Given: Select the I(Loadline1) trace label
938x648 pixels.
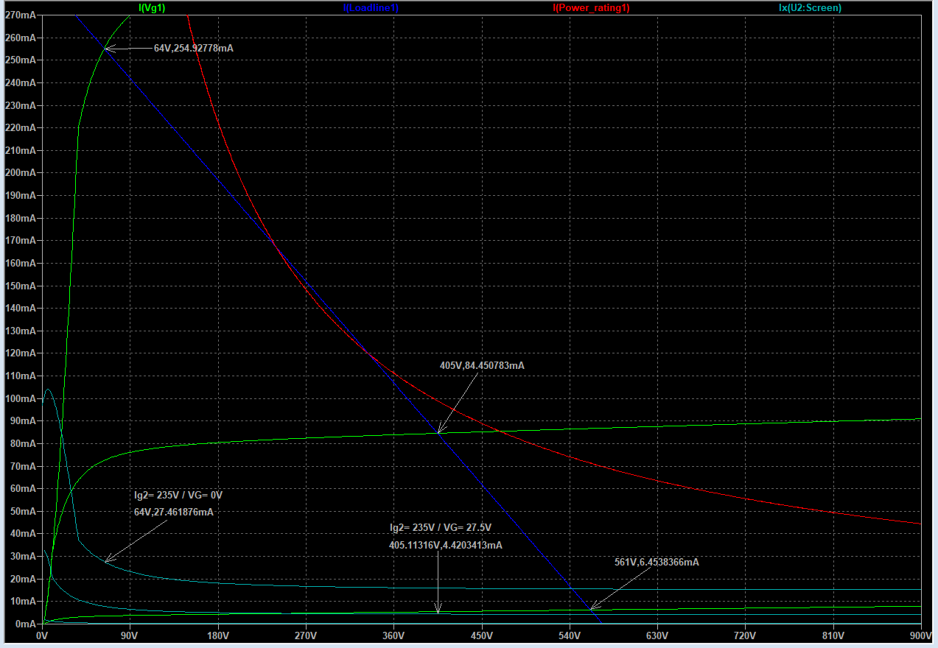Looking at the screenshot, I should [x=370, y=8].
